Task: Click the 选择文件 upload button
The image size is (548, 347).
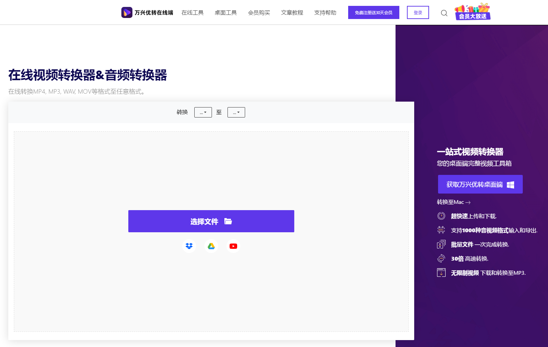Action: coord(211,221)
